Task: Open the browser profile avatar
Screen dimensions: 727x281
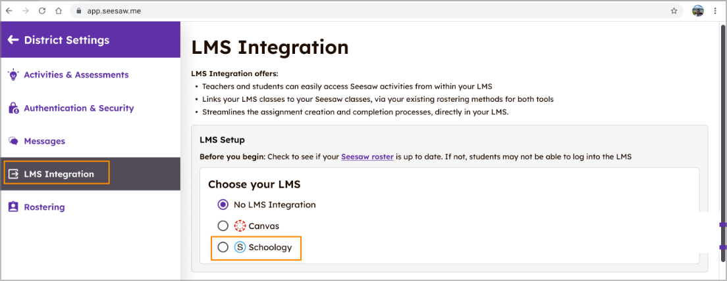Action: [698, 11]
